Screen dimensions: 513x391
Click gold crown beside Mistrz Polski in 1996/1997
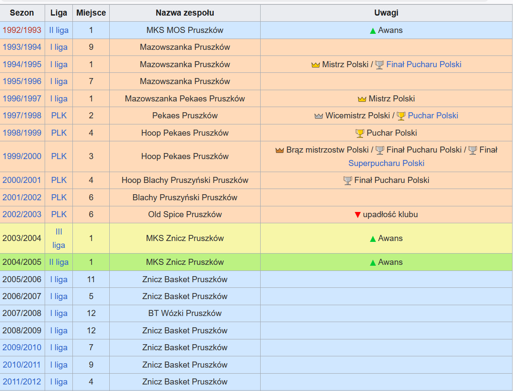tap(362, 99)
